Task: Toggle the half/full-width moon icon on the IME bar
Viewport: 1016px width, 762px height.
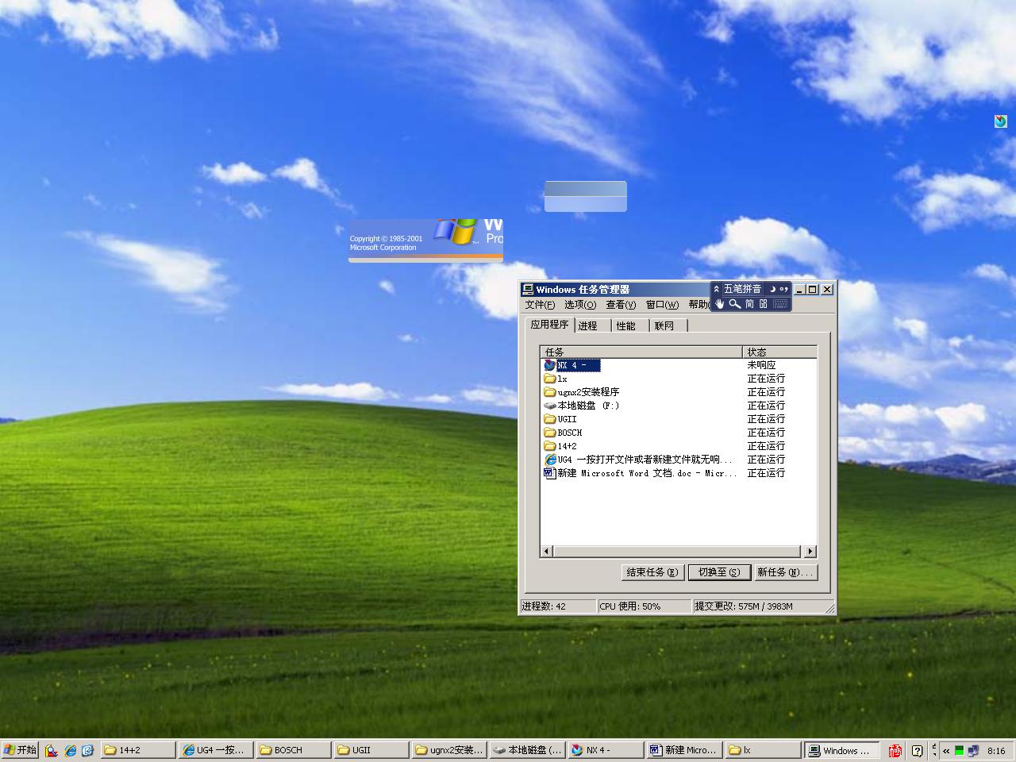Action: (772, 289)
